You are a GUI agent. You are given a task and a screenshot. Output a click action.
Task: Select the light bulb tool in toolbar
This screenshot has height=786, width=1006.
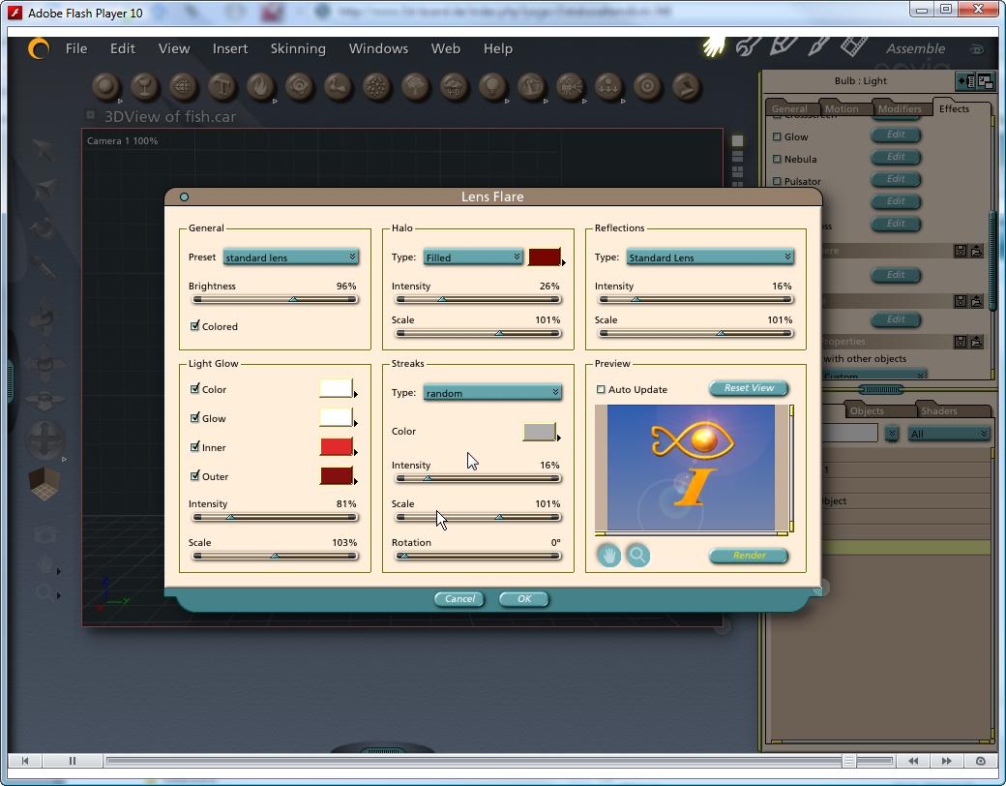(x=492, y=87)
